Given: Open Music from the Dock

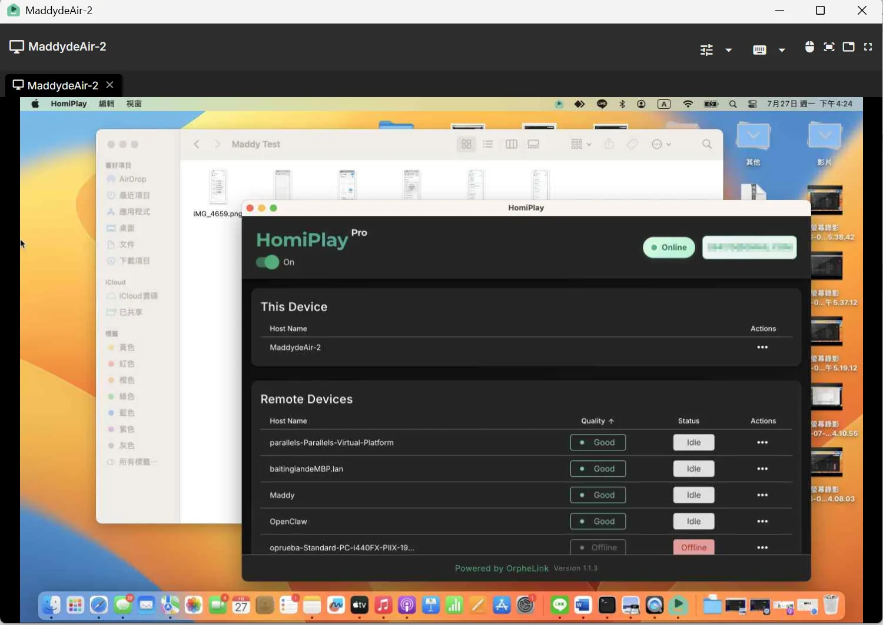Looking at the screenshot, I should point(383,605).
